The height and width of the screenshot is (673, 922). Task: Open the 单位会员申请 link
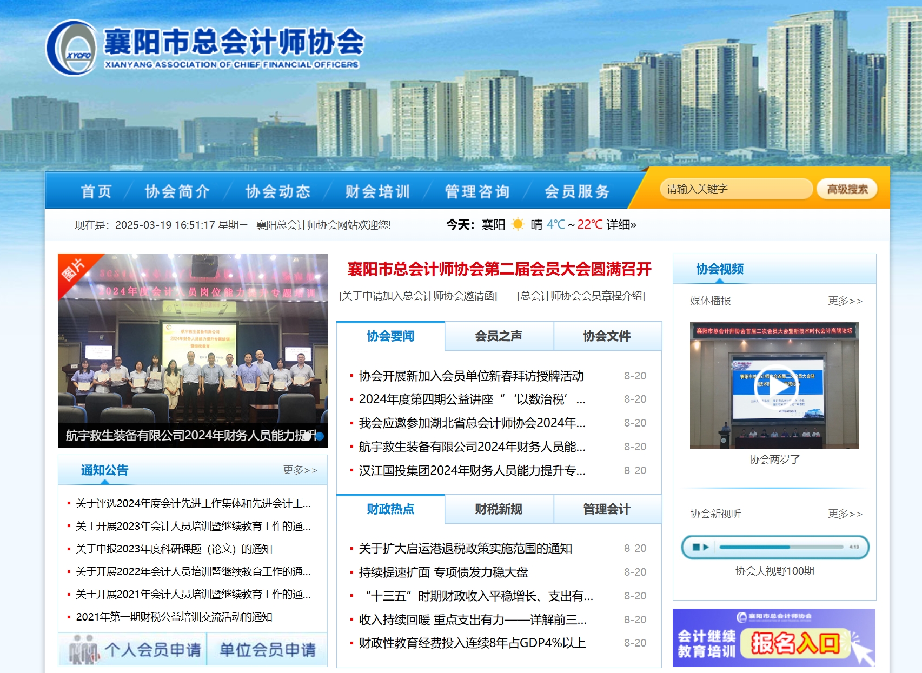[x=268, y=650]
